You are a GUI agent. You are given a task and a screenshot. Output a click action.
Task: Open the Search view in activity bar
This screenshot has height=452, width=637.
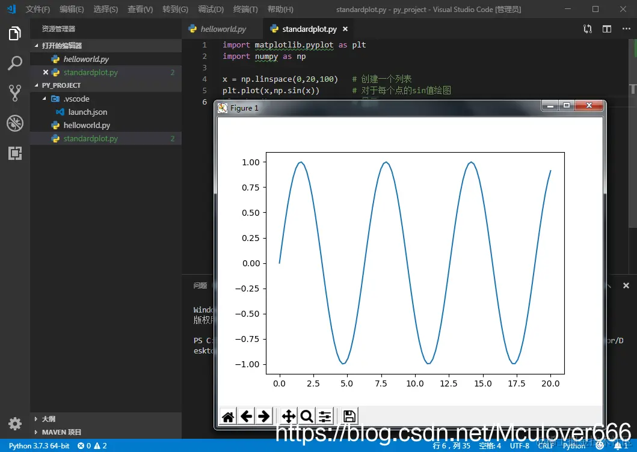[14, 63]
